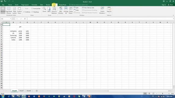Click Hide window option
The image size is (175, 98).
(x=76, y=10)
